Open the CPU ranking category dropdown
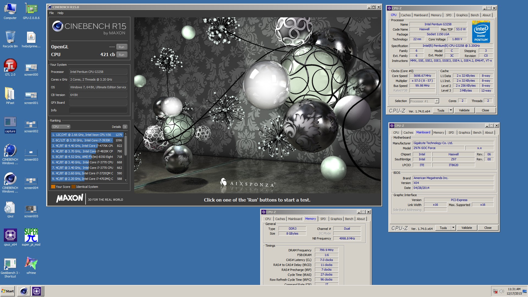Screen dimensions: 528x297 click(61, 127)
